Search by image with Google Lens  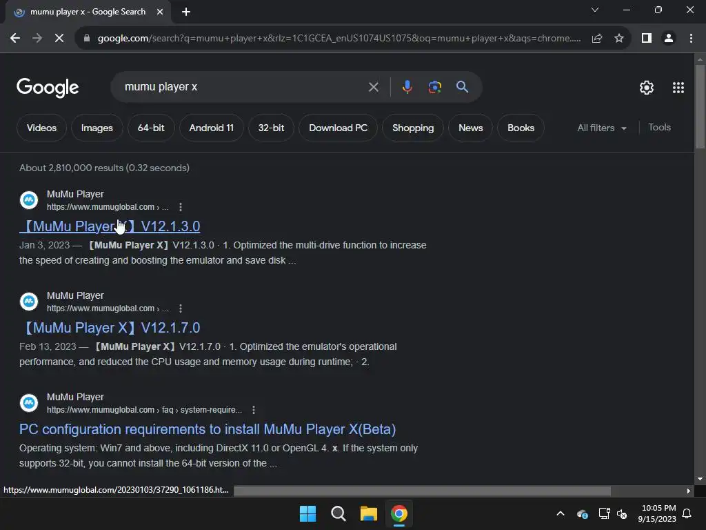(x=434, y=87)
